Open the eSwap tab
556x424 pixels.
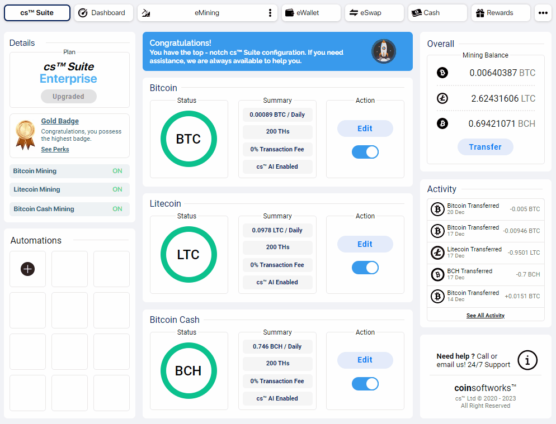point(374,13)
